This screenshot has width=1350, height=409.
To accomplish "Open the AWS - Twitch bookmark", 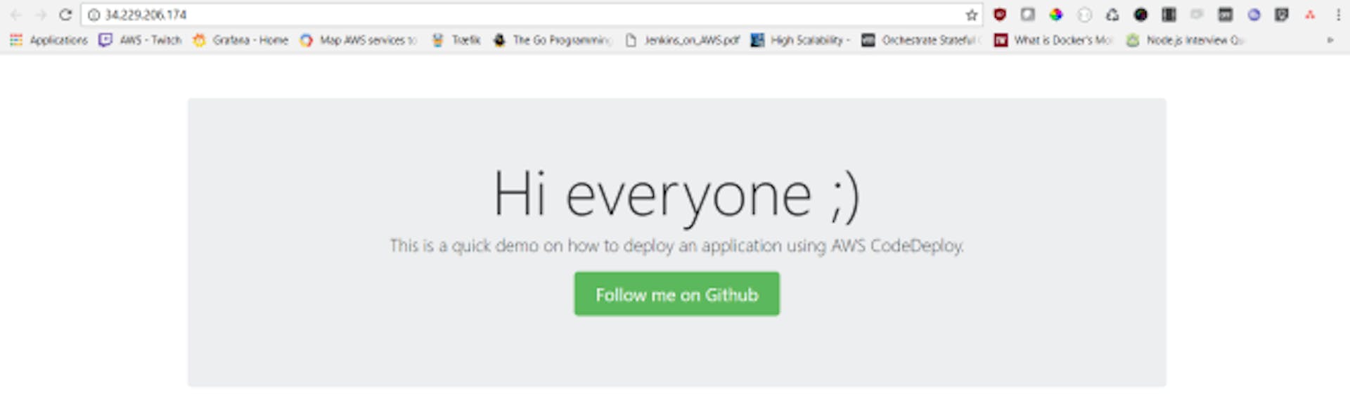I will (x=140, y=40).
